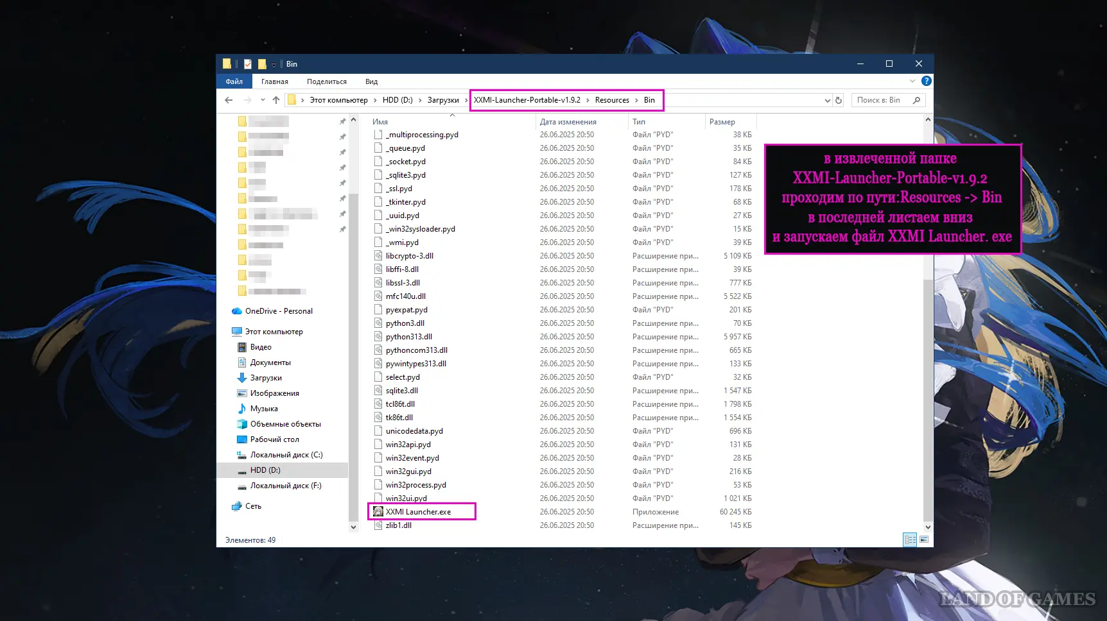Switch to details view layout icon
Screen dimensions: 1107x621
(x=910, y=540)
